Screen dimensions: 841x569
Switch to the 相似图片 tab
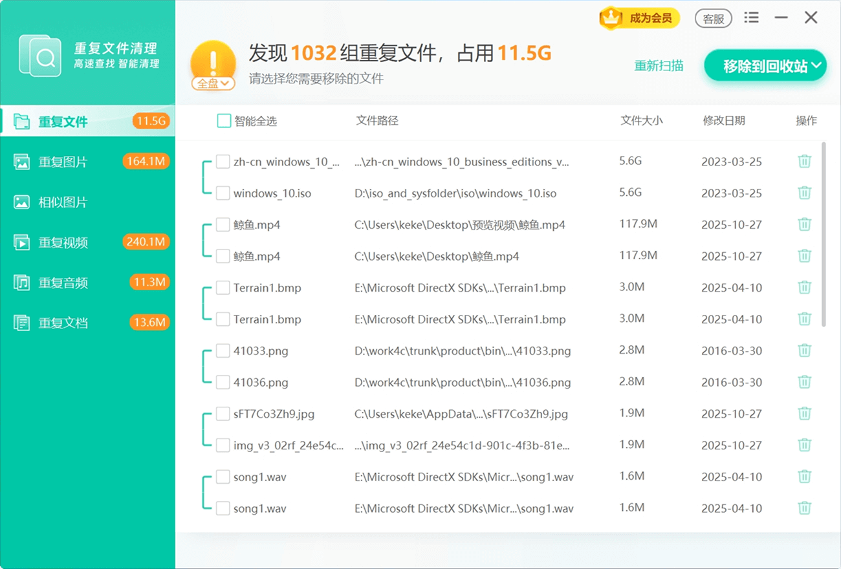point(63,202)
